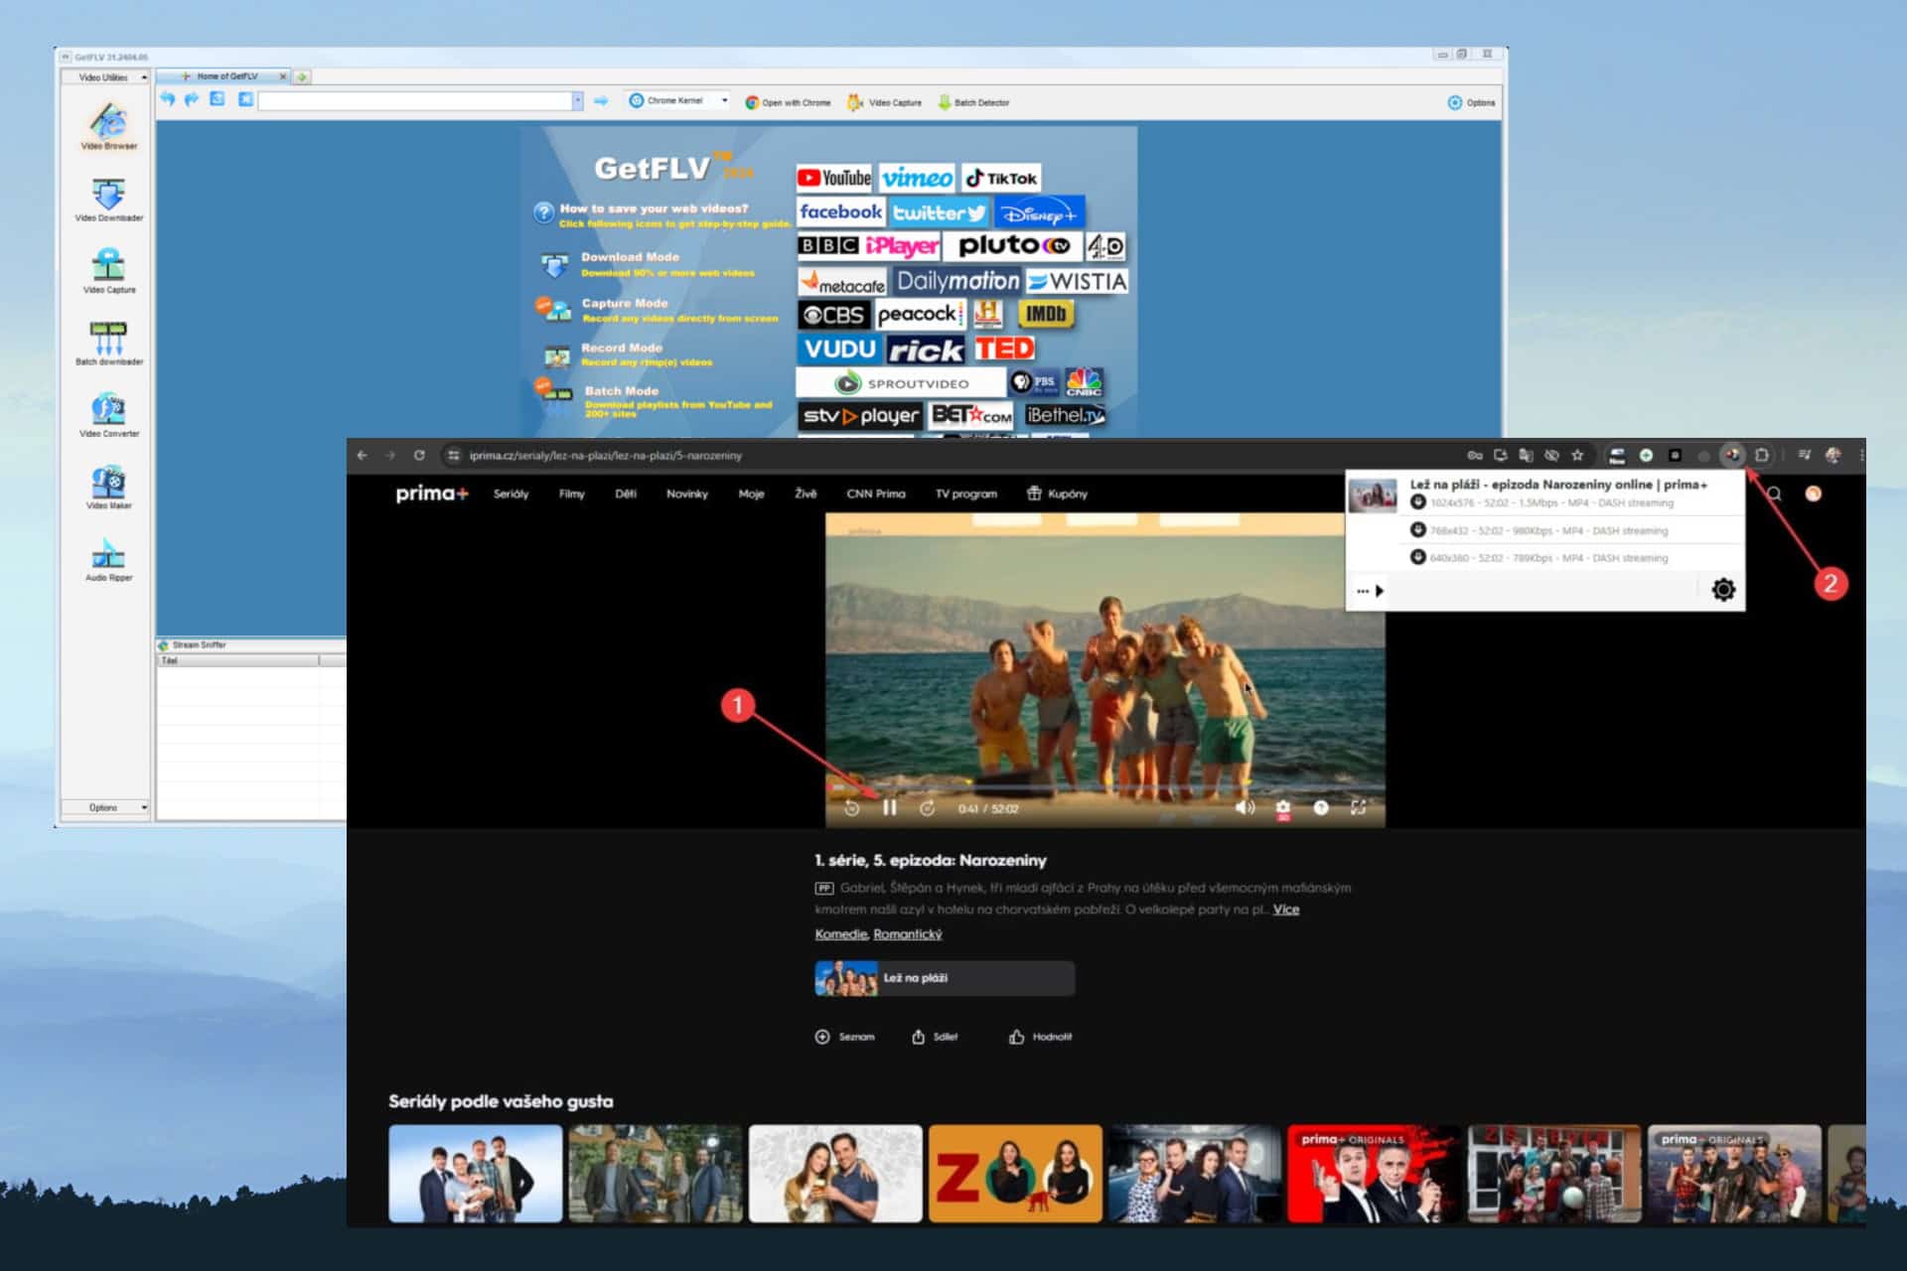Click YouTube logo on GetFLV home
Image resolution: width=1907 pixels, height=1271 pixels.
tap(834, 178)
